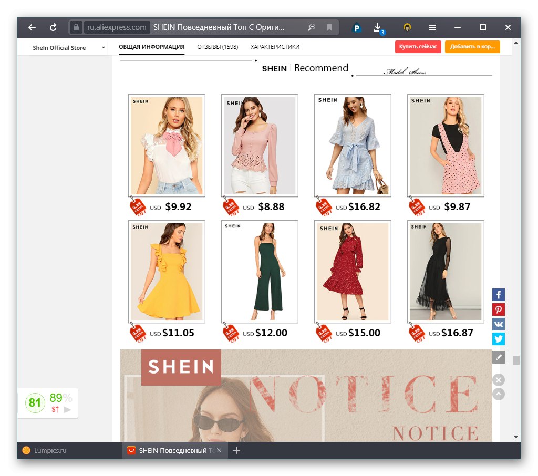This screenshot has height=476, width=538.
Task: Click the Добавить в корзину button
Action: (x=472, y=47)
